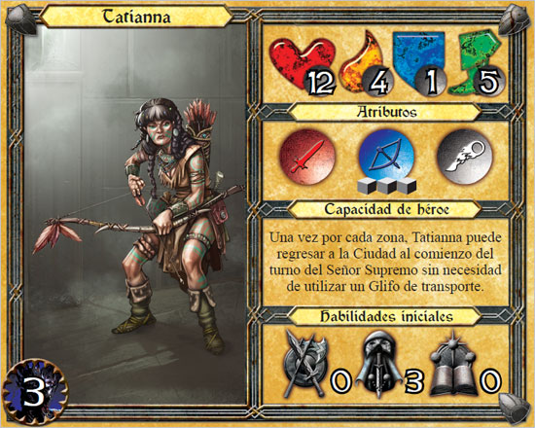The height and width of the screenshot is (428, 535).
Task: Click the spellbook wizardry skill icon
Action: coord(452,365)
